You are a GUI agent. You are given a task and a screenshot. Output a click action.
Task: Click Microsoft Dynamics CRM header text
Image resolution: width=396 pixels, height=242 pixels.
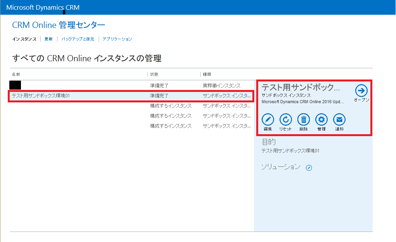pos(43,8)
